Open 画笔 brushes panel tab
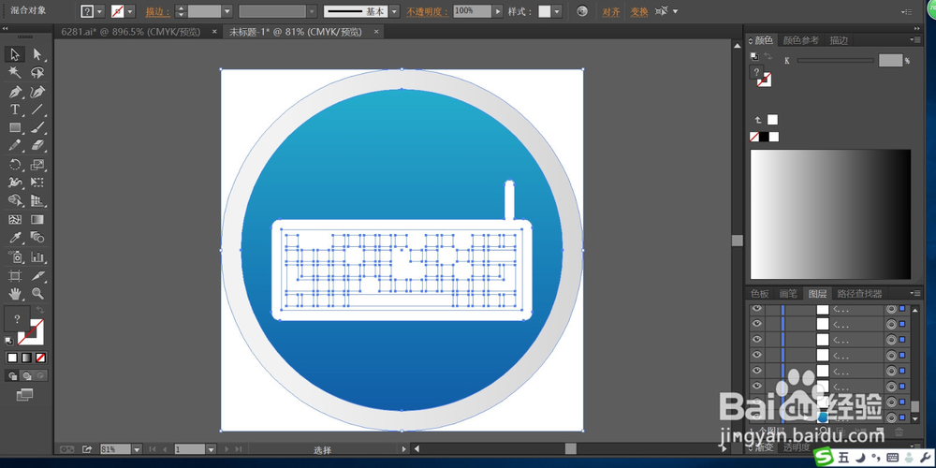The image size is (936, 468). [788, 294]
